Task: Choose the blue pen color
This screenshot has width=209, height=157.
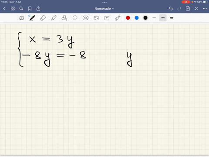Action: point(137,18)
